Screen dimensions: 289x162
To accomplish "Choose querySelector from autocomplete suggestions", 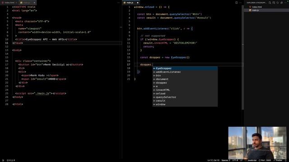I will [x=185, y=97].
